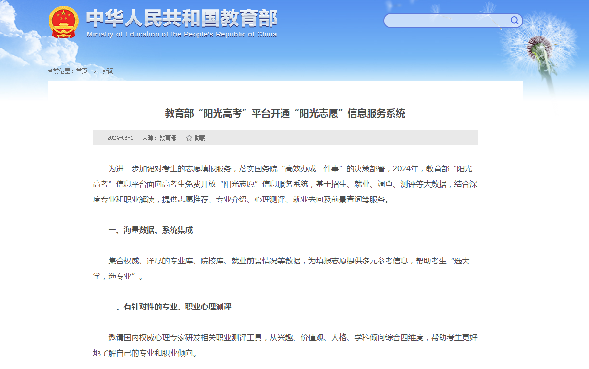Viewport: 589px width, 369px height.
Task: Click the 当前位置 breadcrumb label
Action: point(60,71)
